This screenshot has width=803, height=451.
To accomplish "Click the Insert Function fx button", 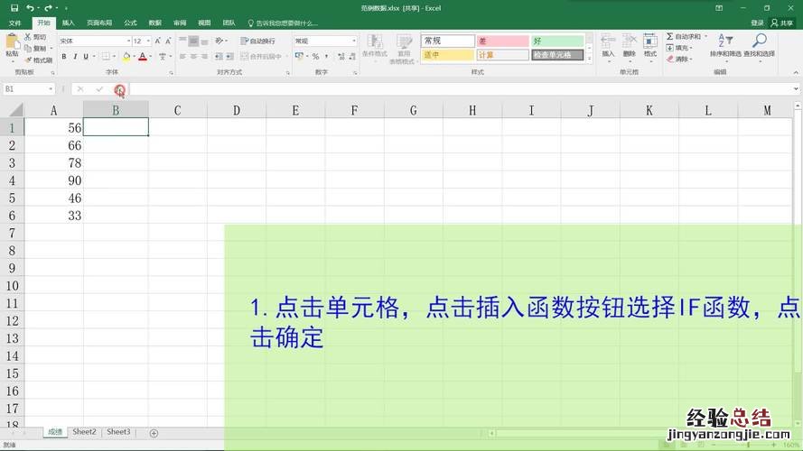I will (x=119, y=89).
